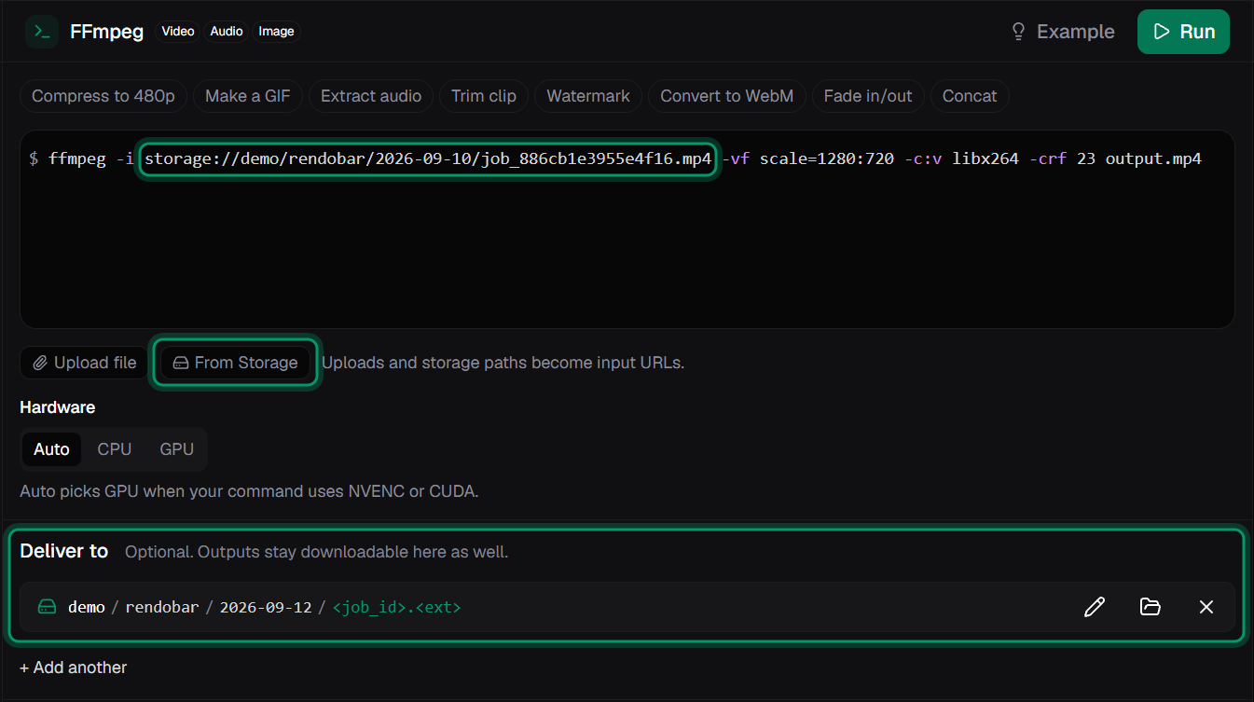
Task: Apply the Concat preset
Action: click(x=970, y=96)
